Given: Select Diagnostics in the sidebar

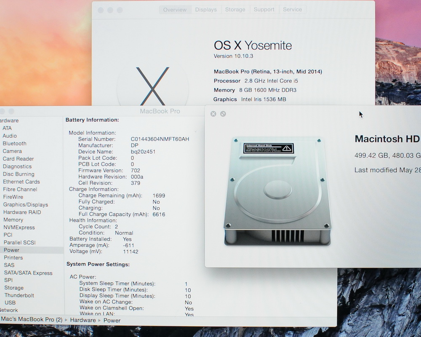Looking at the screenshot, I should (x=17, y=166).
